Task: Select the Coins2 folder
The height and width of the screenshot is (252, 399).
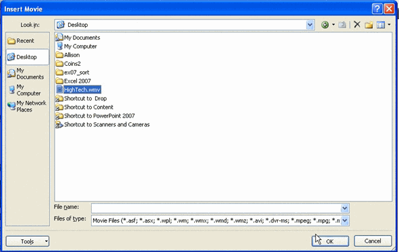Action: tap(68, 63)
